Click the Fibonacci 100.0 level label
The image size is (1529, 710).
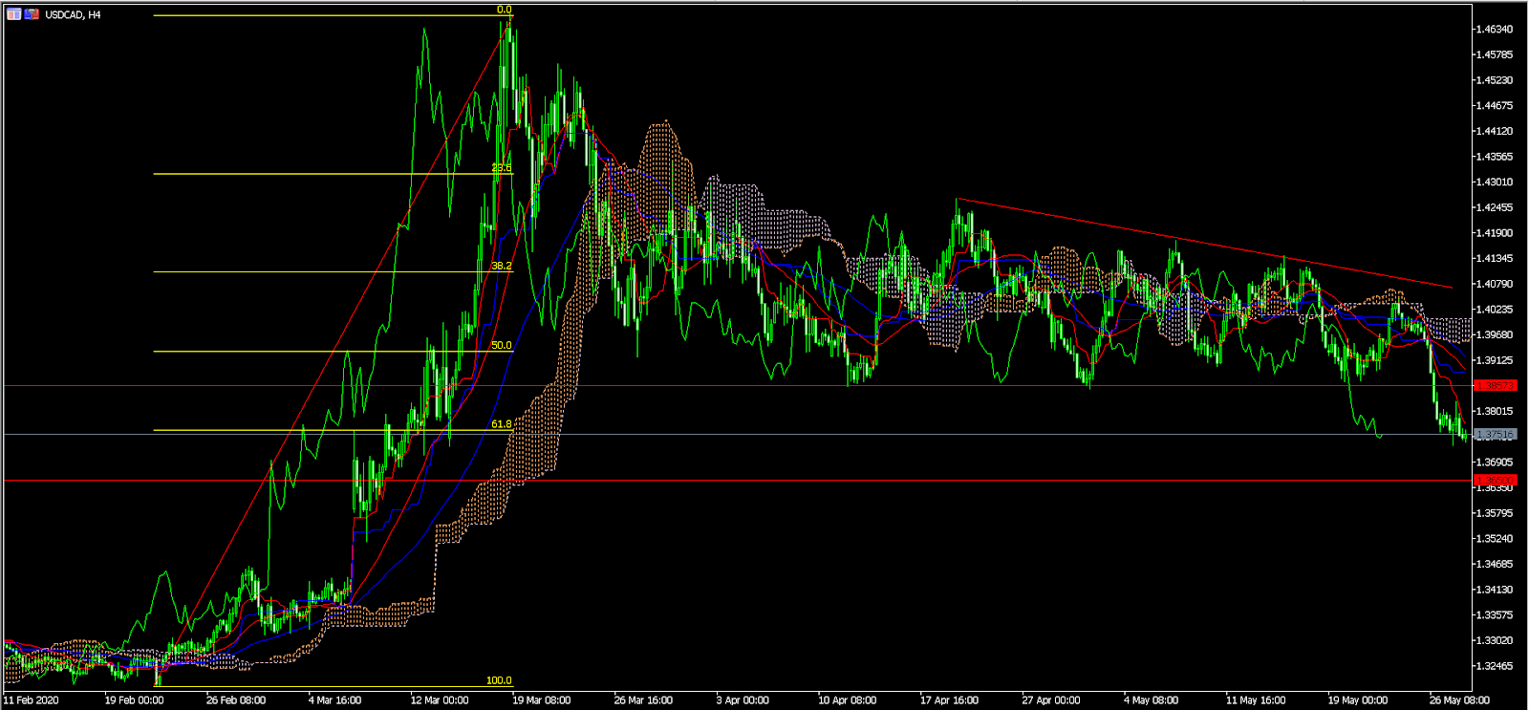[x=499, y=680]
